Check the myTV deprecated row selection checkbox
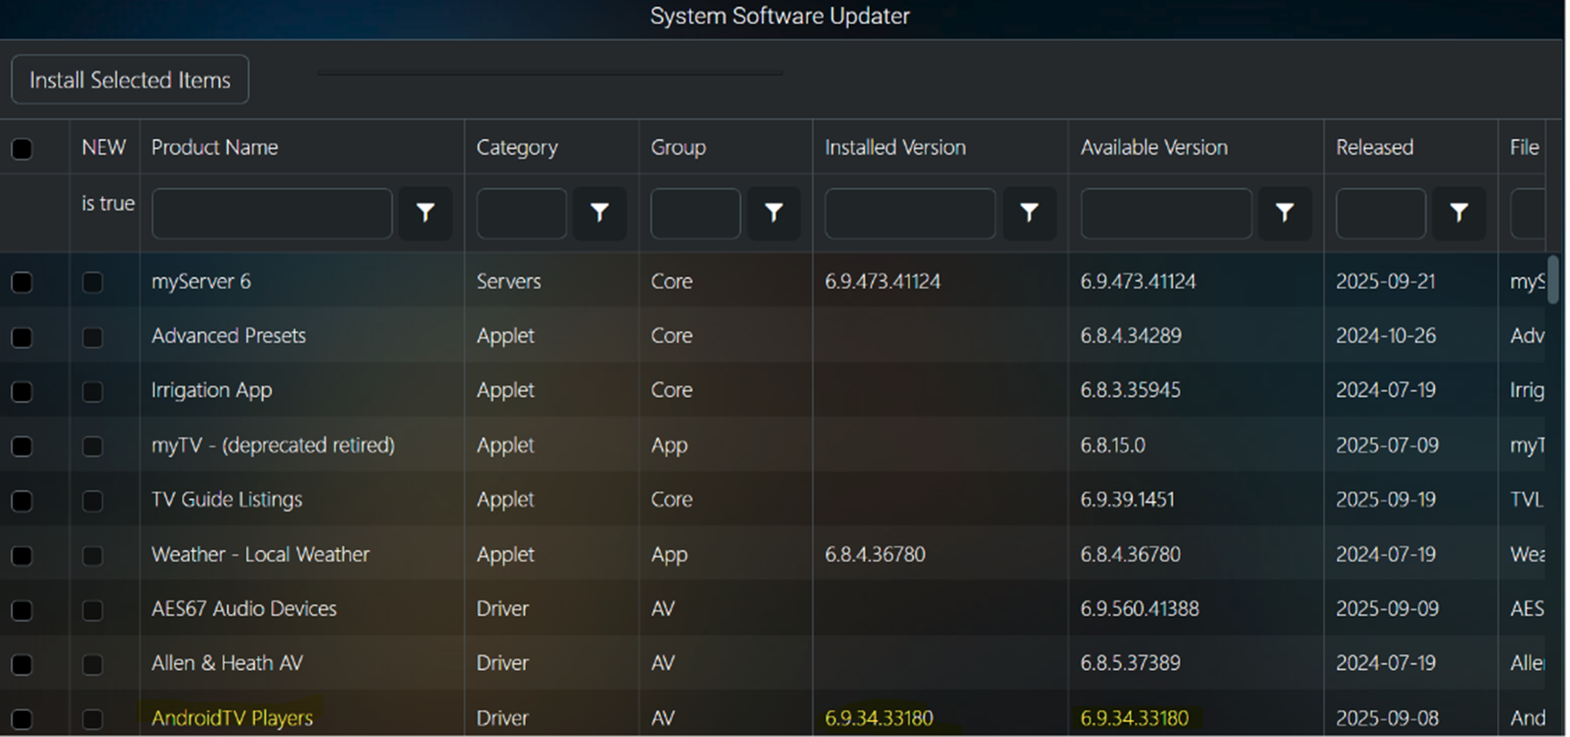The width and height of the screenshot is (1570, 737). pyautogui.click(x=22, y=446)
